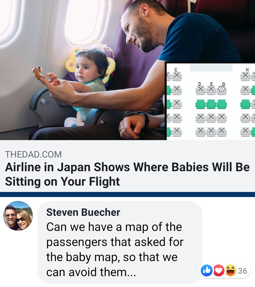Open Steven Buecher's profile name
The width and height of the screenshot is (255, 287).
83,212
